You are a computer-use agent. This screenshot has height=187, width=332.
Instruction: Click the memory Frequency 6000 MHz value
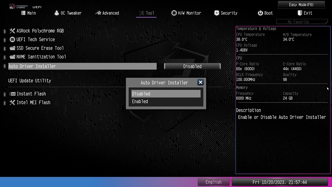pyautogui.click(x=244, y=98)
